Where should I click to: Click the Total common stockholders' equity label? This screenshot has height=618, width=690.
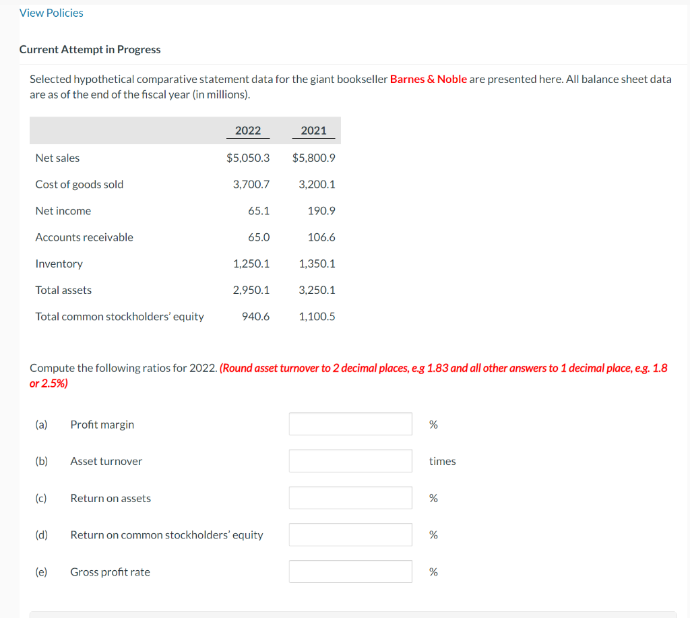point(119,316)
